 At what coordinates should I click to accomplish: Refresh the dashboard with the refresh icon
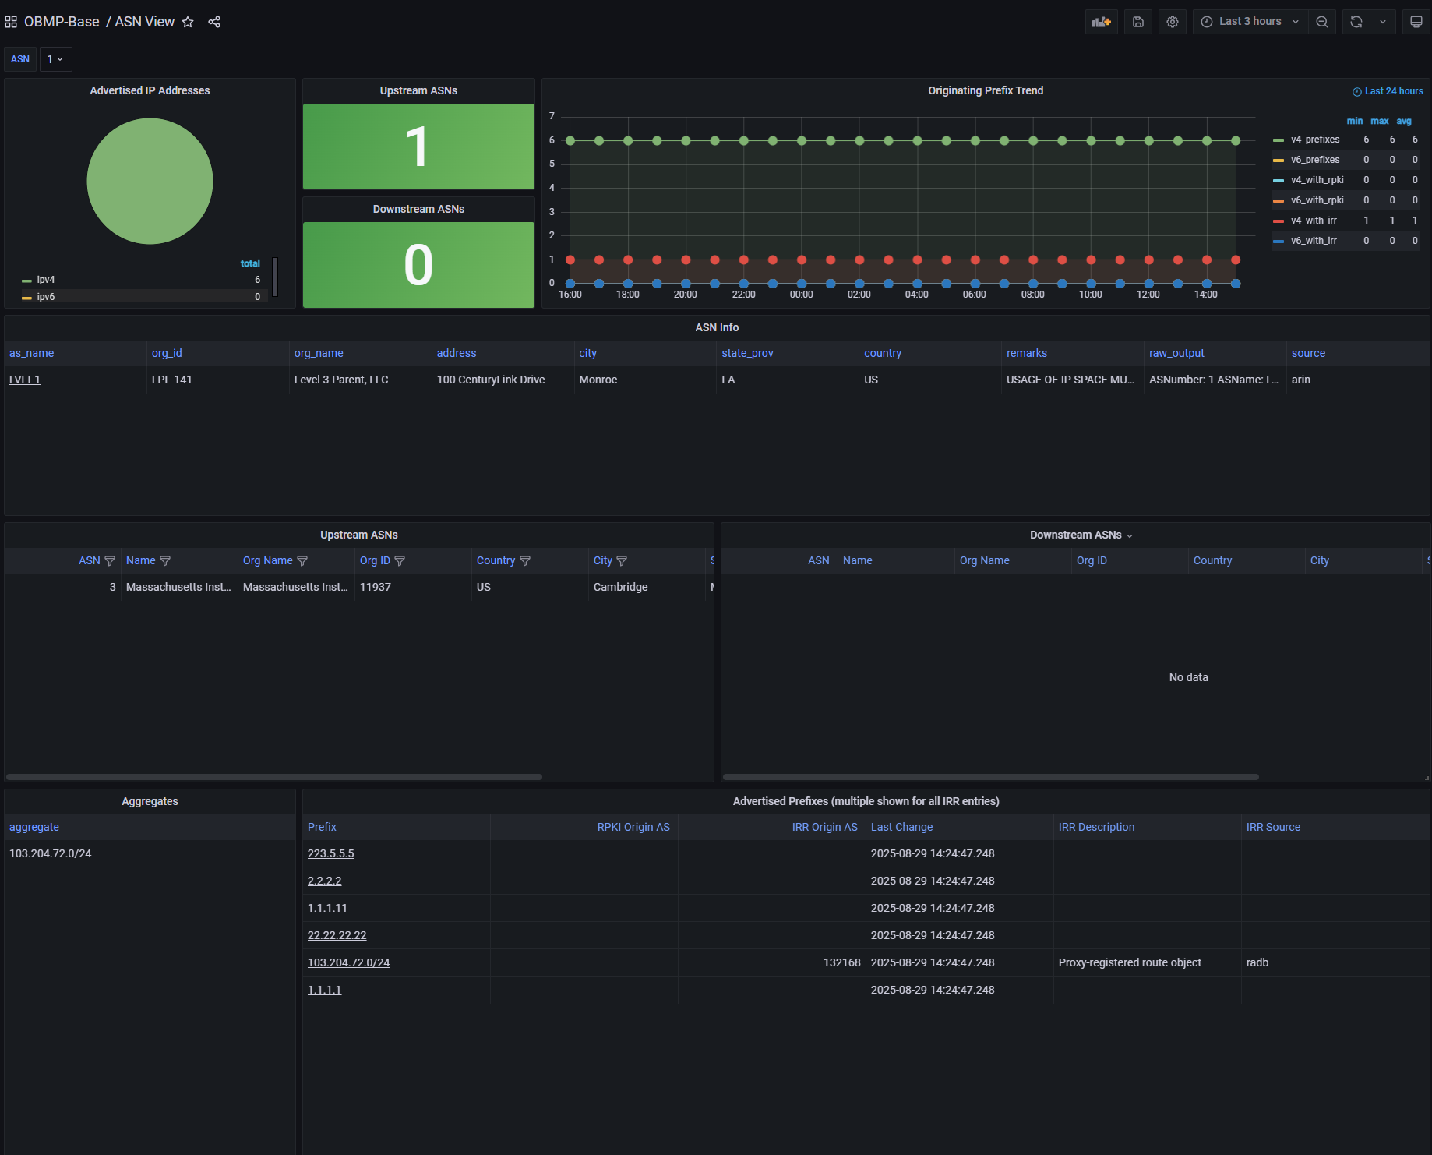1356,22
